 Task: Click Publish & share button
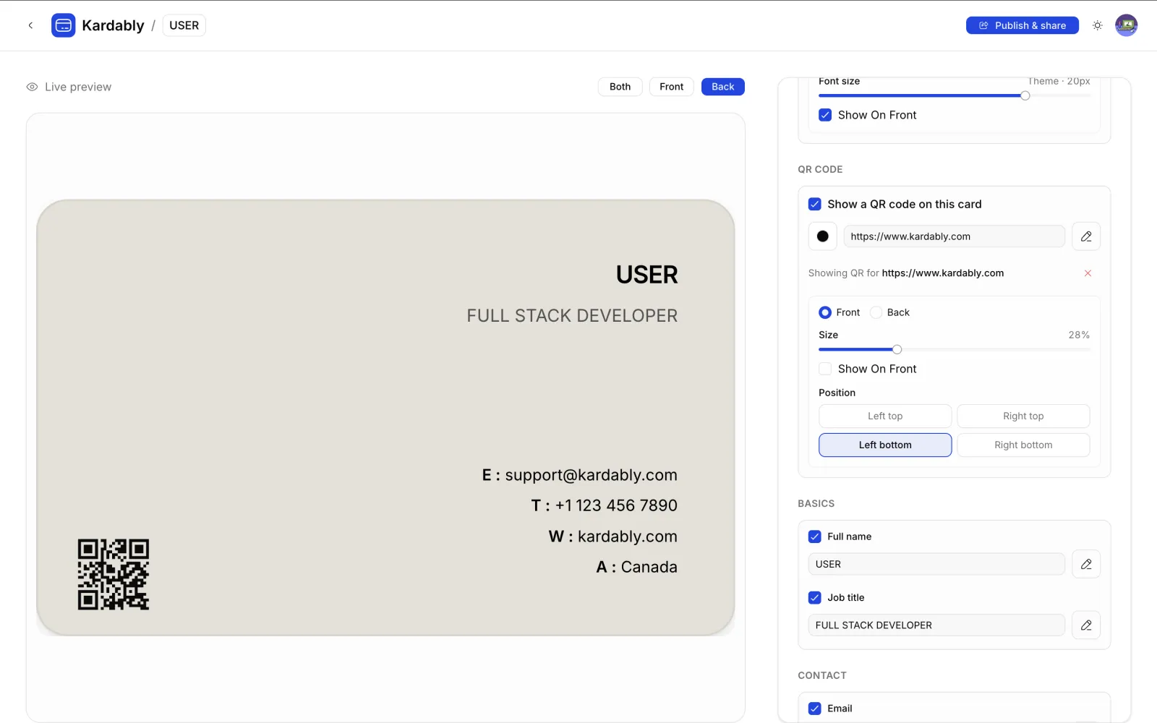[1022, 25]
